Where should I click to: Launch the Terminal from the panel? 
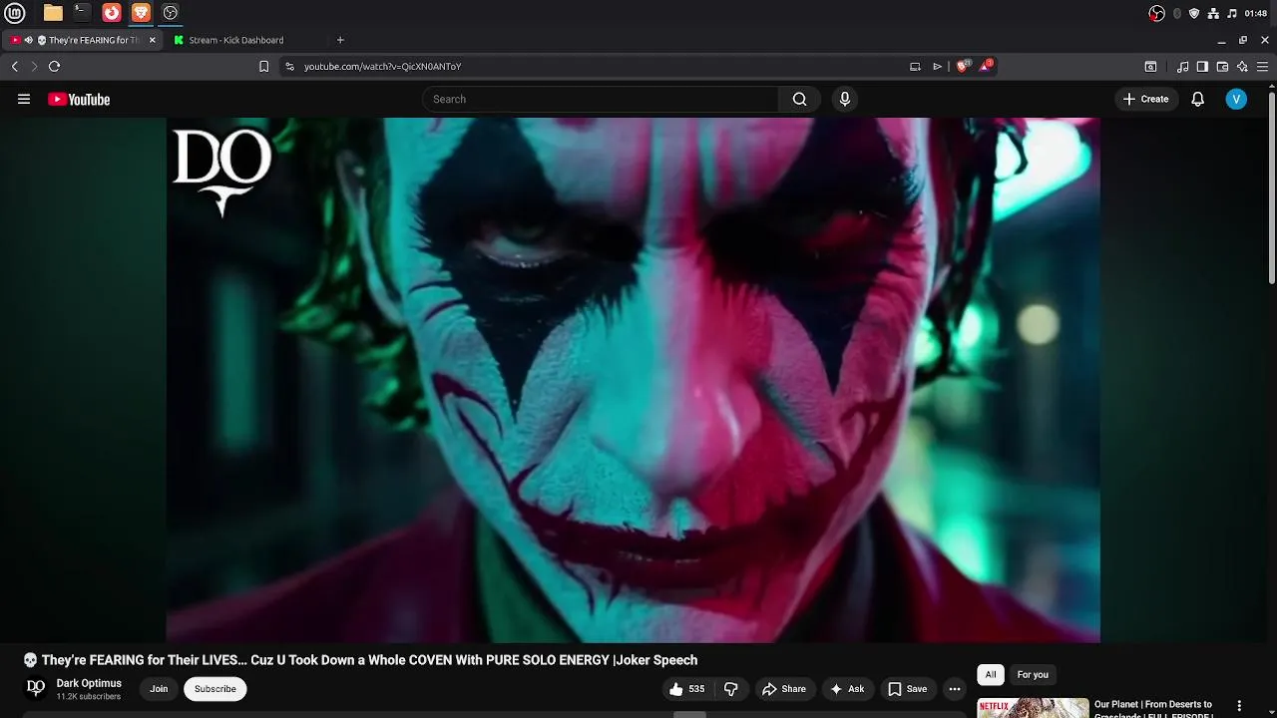[x=82, y=13]
